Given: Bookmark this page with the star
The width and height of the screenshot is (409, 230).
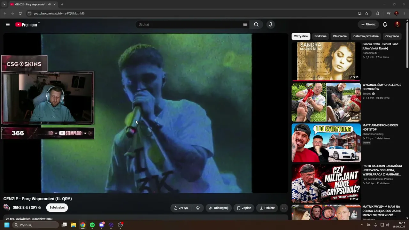Looking at the screenshot, I should tap(367, 13).
